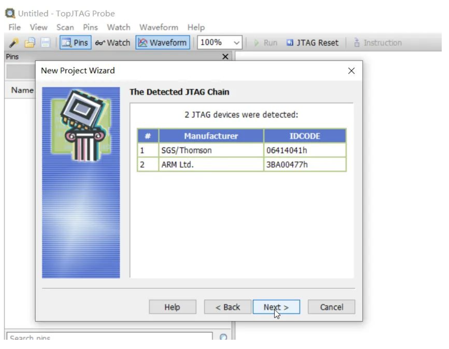The height and width of the screenshot is (349, 449).
Task: Toggle the Watch panel toolbar button
Action: point(113,43)
